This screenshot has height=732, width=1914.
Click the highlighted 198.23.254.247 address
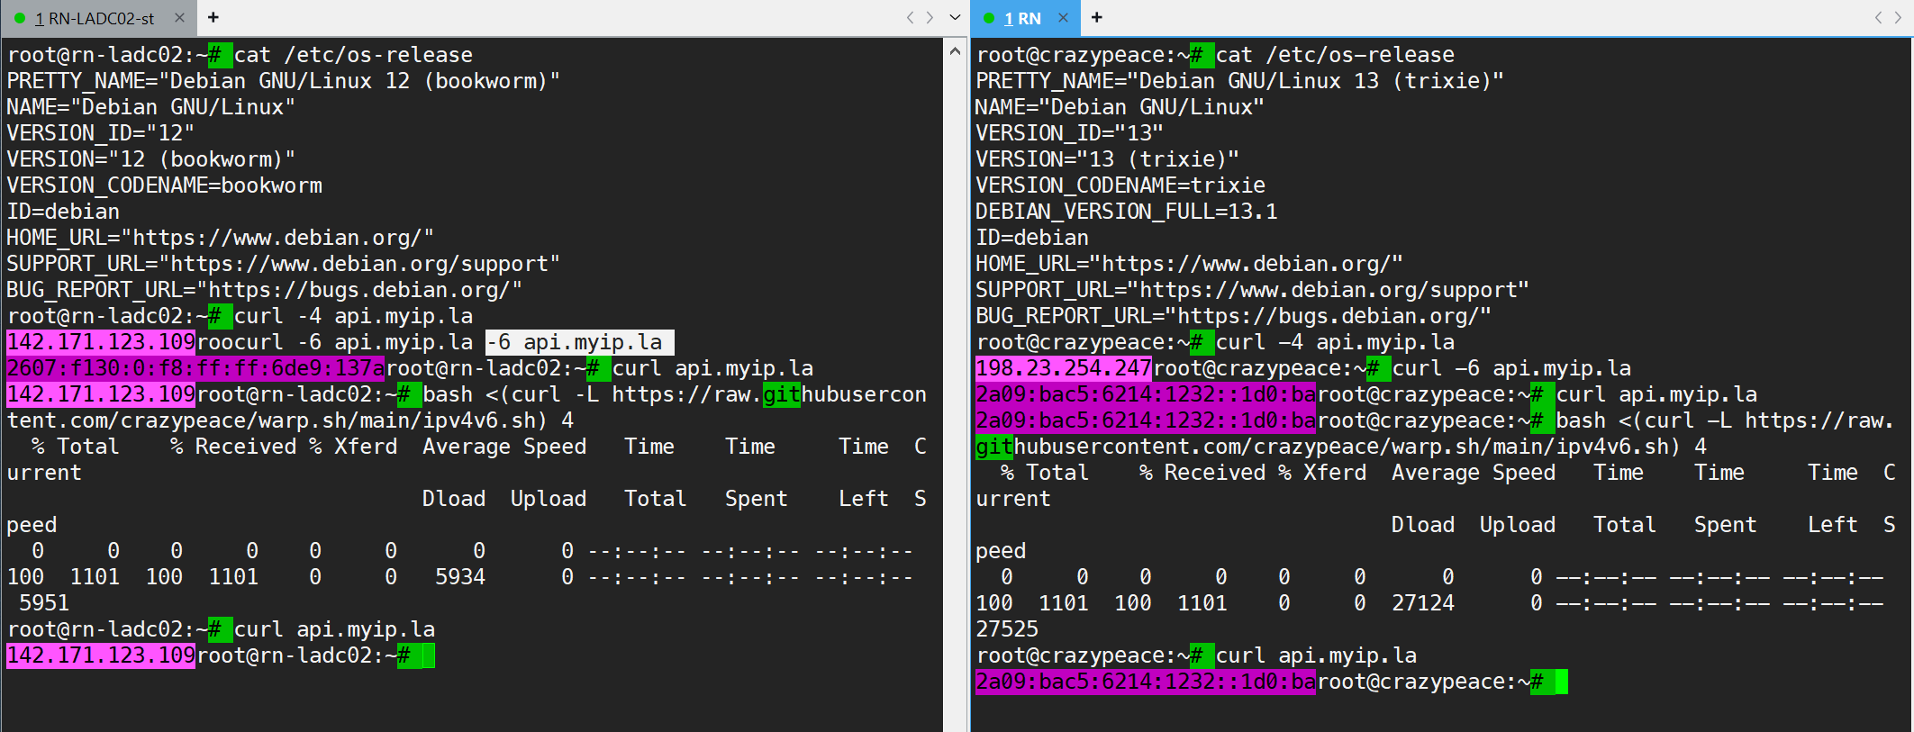tap(1063, 368)
